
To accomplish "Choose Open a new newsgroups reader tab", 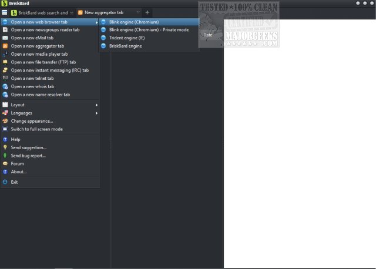I will pos(50,30).
